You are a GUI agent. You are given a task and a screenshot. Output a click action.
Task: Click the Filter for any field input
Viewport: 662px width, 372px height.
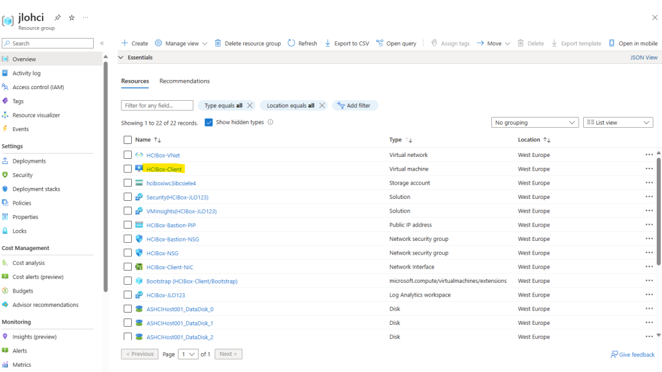click(157, 105)
